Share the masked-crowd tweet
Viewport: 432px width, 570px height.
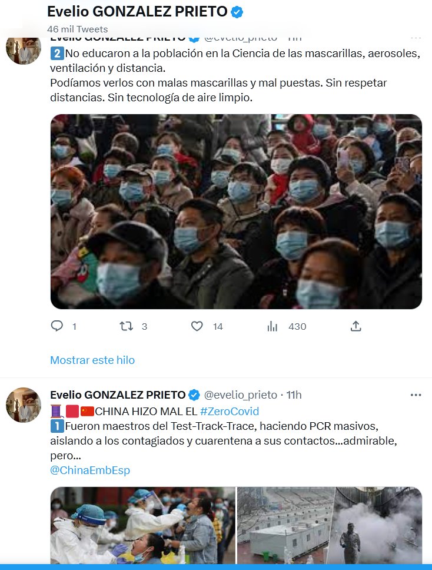pos(355,326)
